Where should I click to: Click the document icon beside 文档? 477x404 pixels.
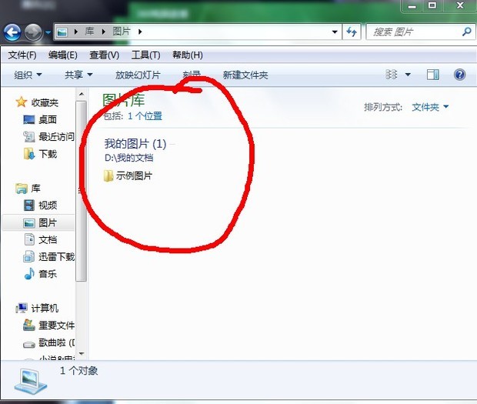[x=29, y=239]
